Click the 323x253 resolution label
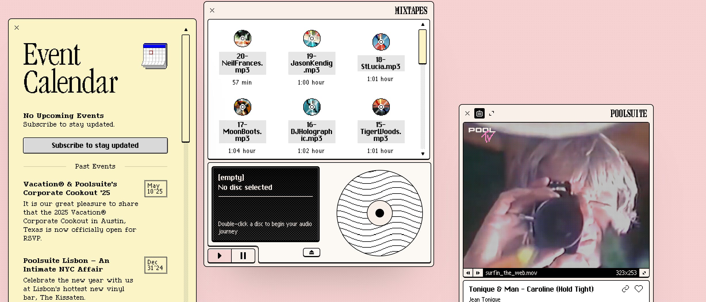This screenshot has height=302, width=706. [626, 273]
